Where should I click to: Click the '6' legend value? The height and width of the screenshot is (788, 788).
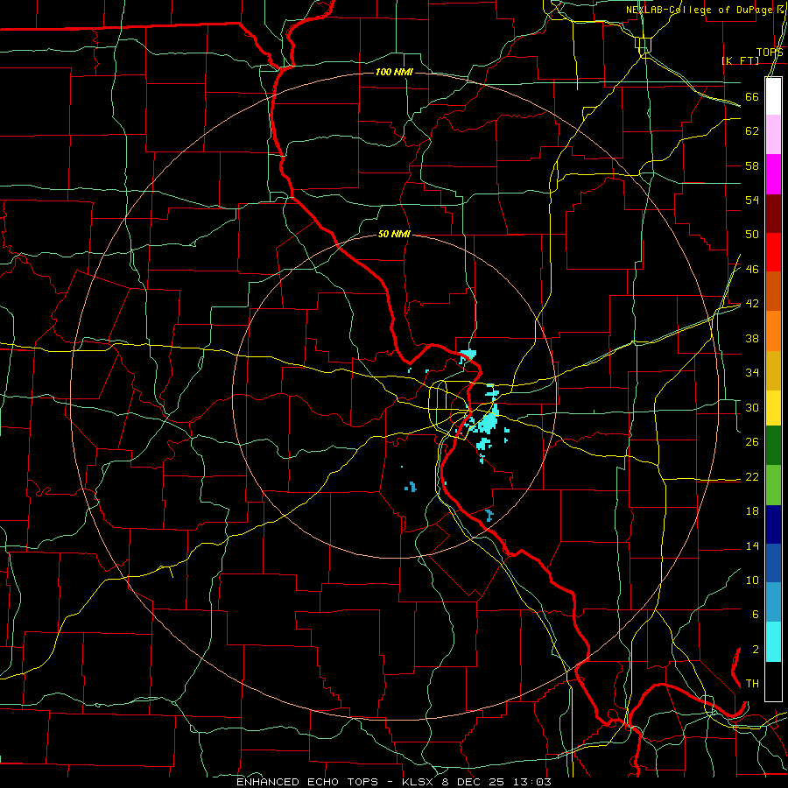point(755,614)
